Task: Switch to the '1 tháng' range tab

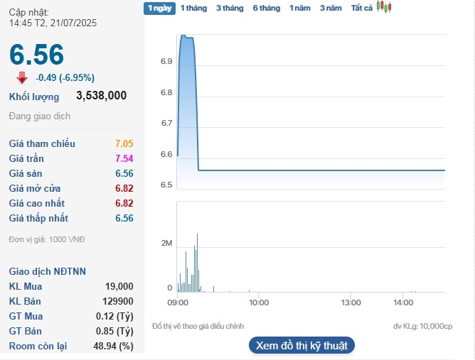Action: click(192, 8)
